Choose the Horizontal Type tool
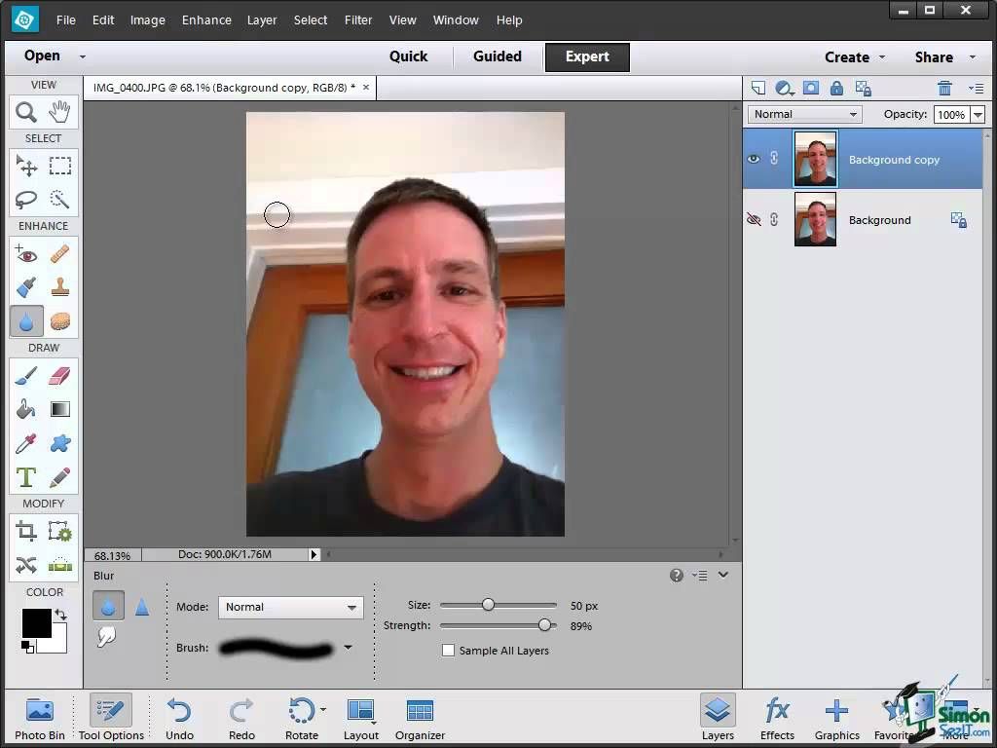 tap(26, 477)
